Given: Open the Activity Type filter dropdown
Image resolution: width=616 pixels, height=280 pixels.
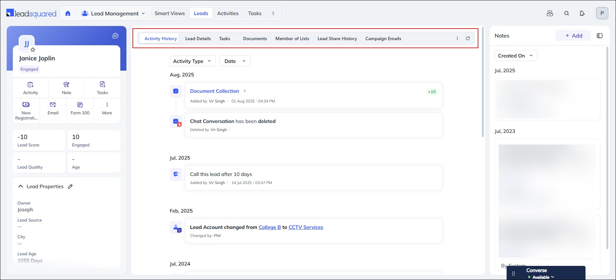Looking at the screenshot, I should tap(193, 61).
